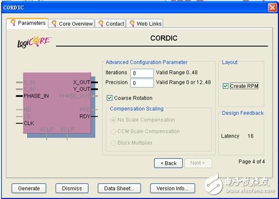
Task: Click the lightbulb icon on Web Links tab
Action: click(132, 24)
